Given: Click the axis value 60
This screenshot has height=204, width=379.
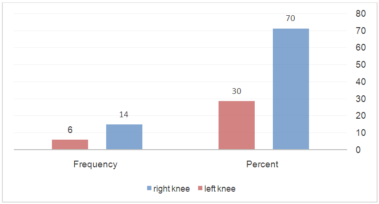Looking at the screenshot, I should [x=361, y=48].
